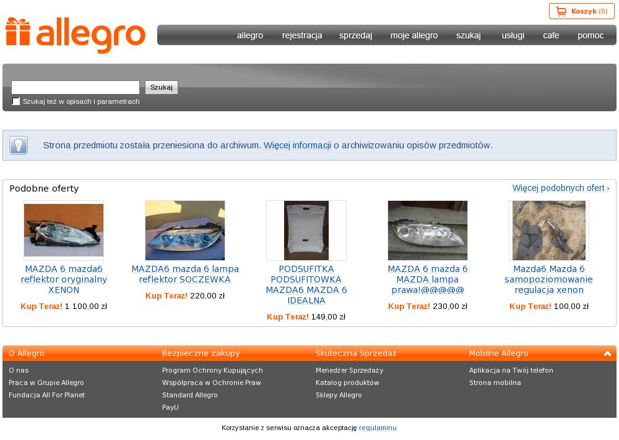Open Standard Allegro footer link
This screenshot has height=440, width=619.
pyautogui.click(x=190, y=395)
